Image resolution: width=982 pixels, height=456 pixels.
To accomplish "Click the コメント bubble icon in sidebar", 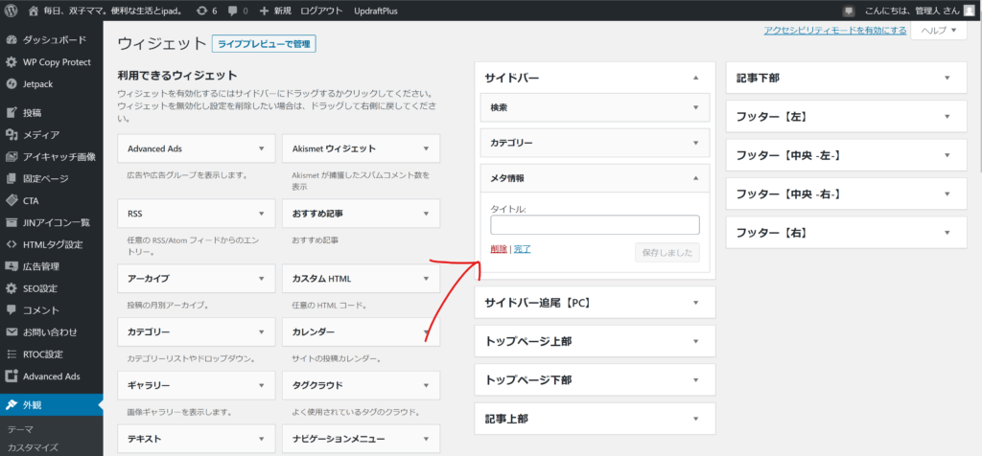I will pyautogui.click(x=12, y=310).
